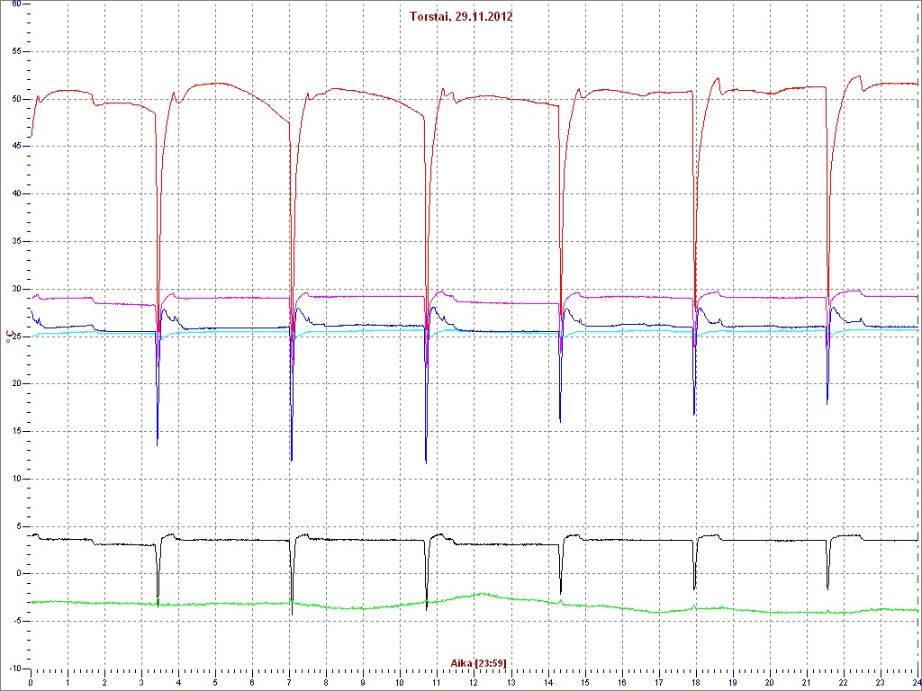Screen dimensions: 922x691
Task: Click the 30 value on the temperature axis
Action: [15, 289]
